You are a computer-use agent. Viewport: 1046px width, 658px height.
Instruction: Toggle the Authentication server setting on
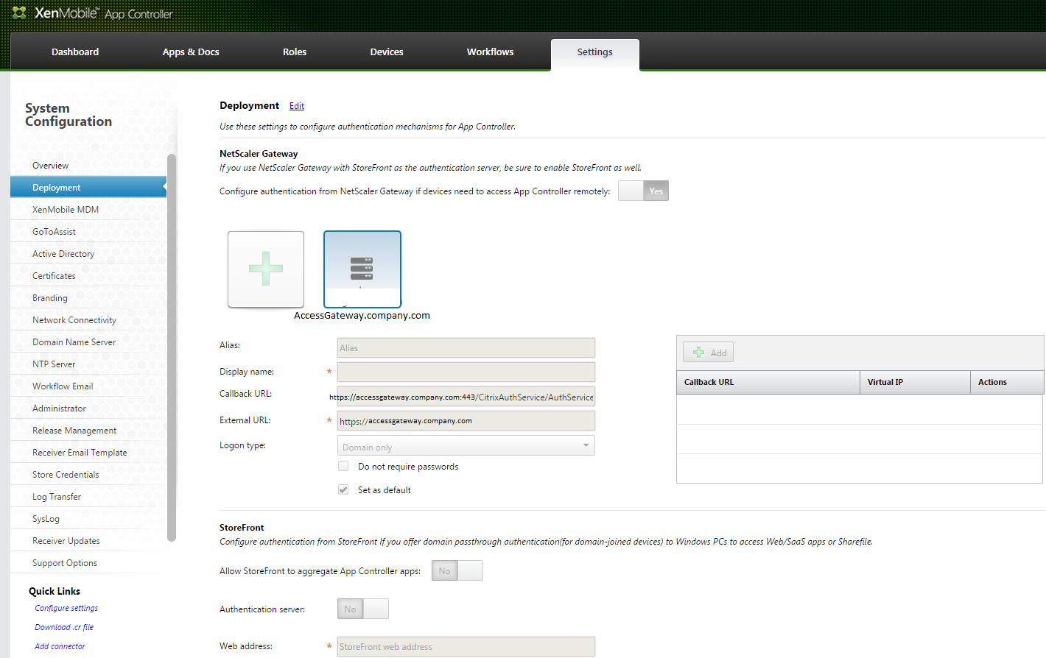[x=376, y=609]
